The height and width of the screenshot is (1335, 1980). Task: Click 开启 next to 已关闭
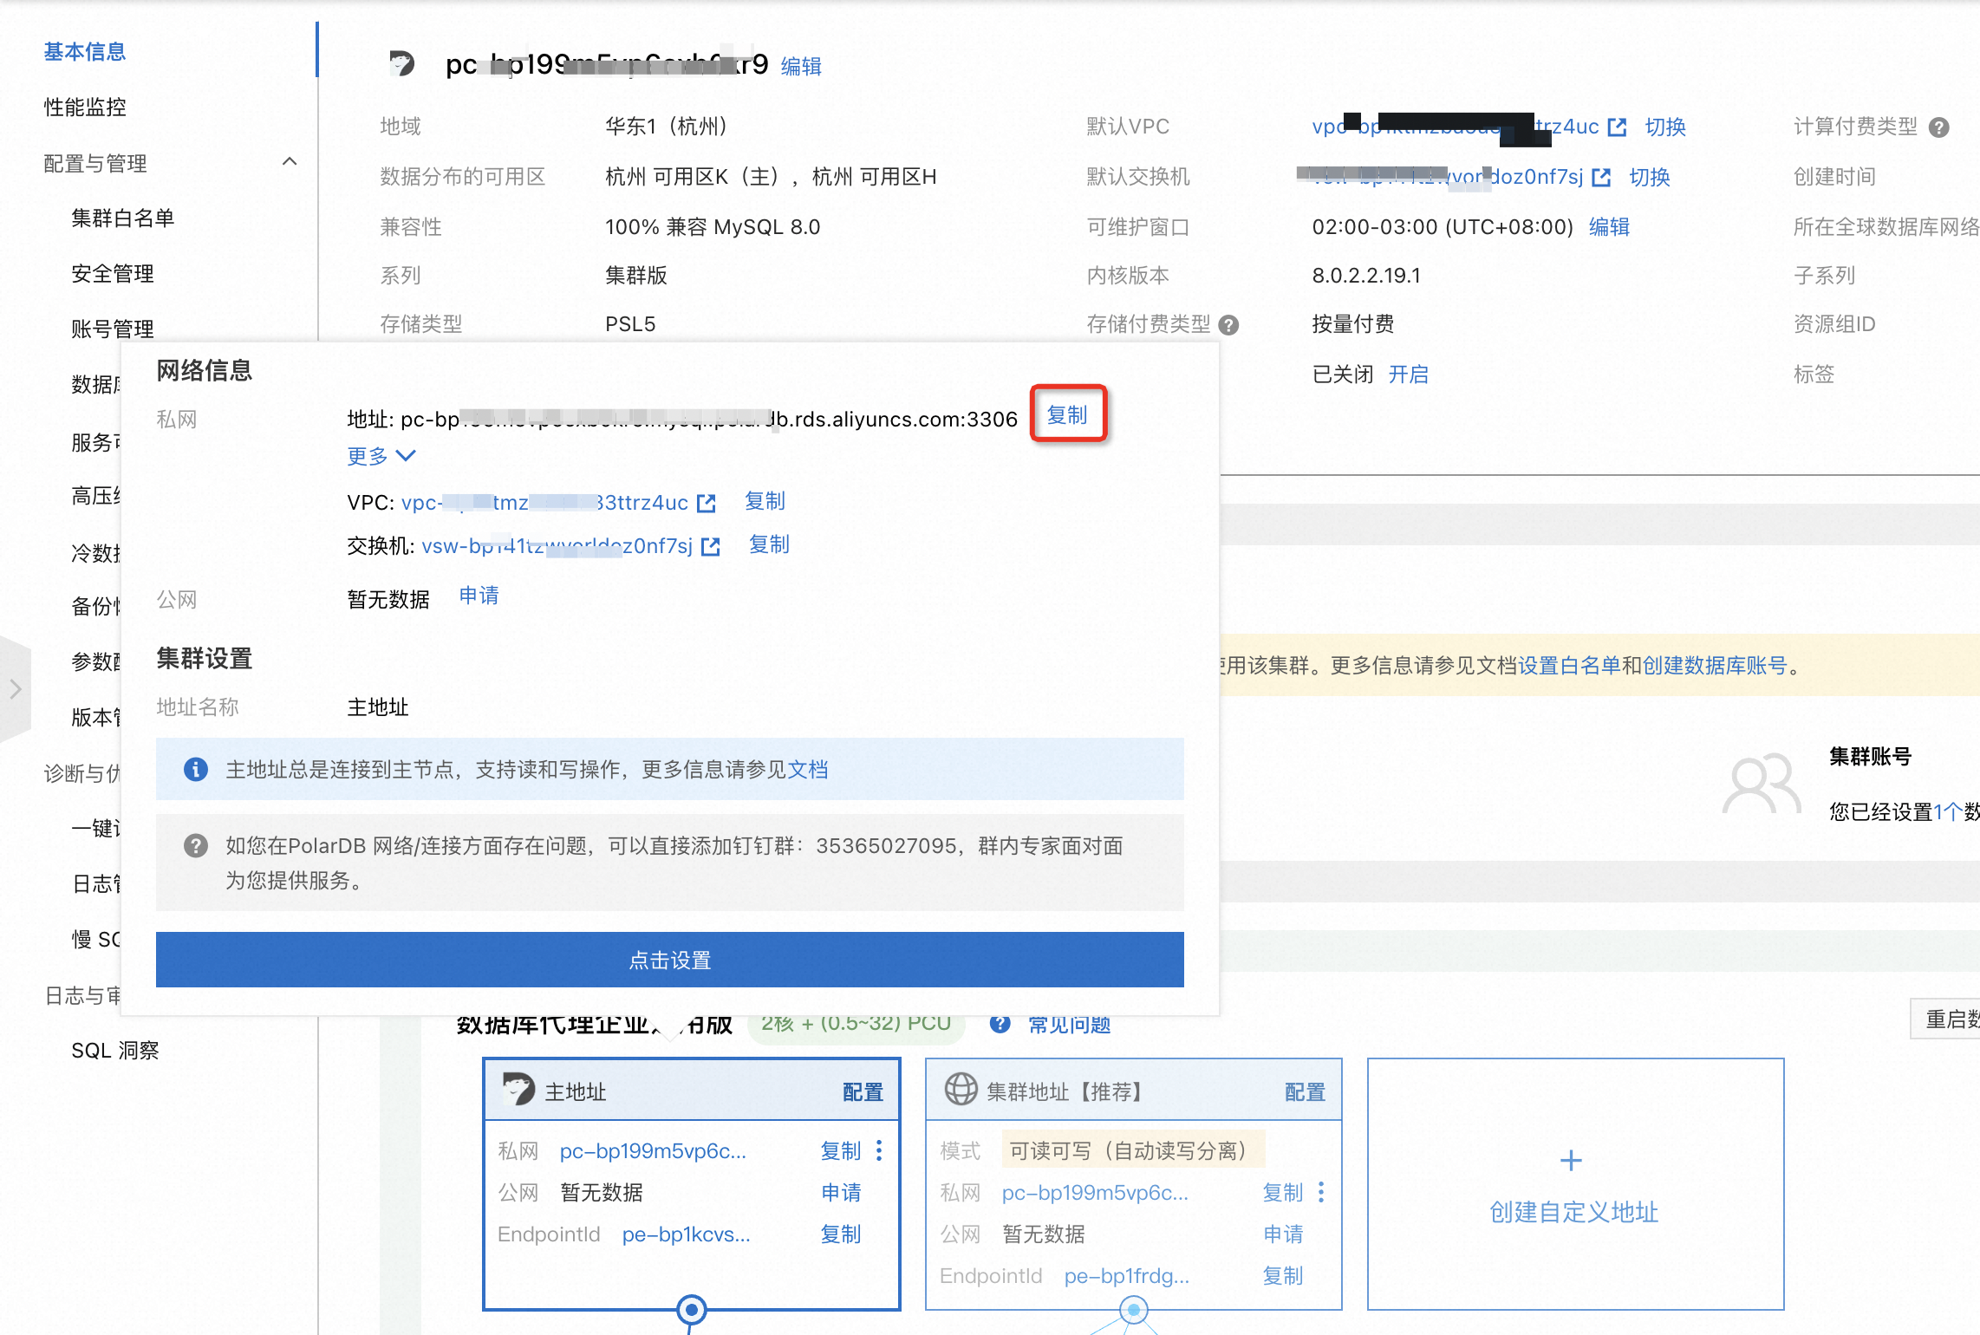[x=1409, y=374]
